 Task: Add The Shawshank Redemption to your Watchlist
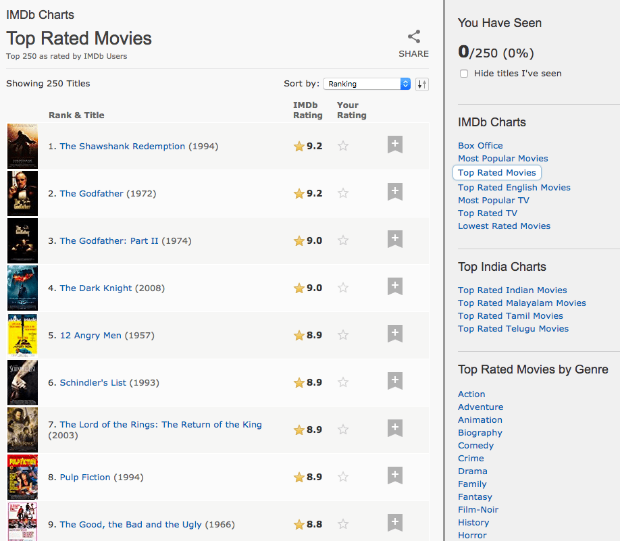(394, 145)
